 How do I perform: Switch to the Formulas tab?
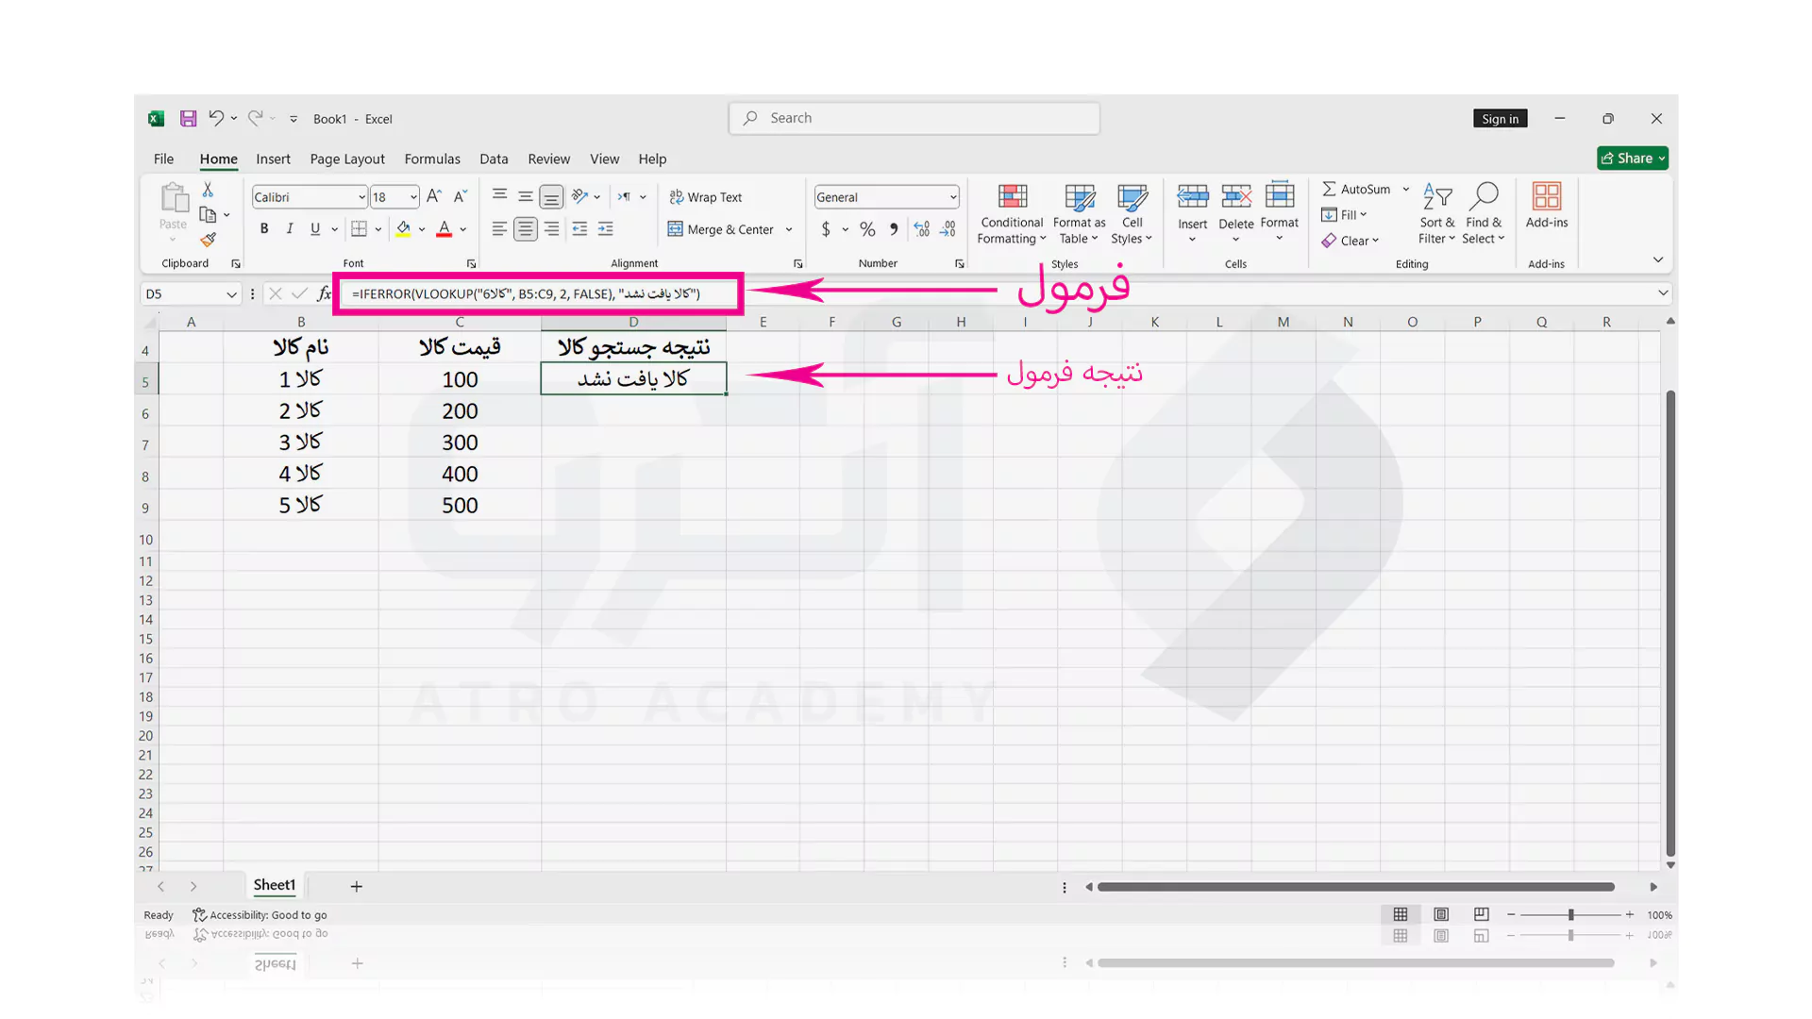432,159
